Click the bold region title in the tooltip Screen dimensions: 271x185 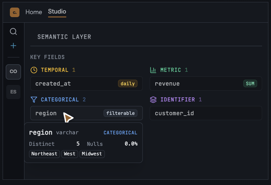click(41, 133)
